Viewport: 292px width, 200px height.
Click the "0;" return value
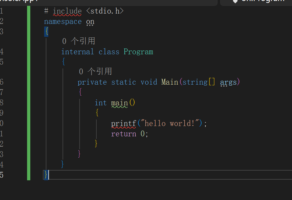(144, 134)
